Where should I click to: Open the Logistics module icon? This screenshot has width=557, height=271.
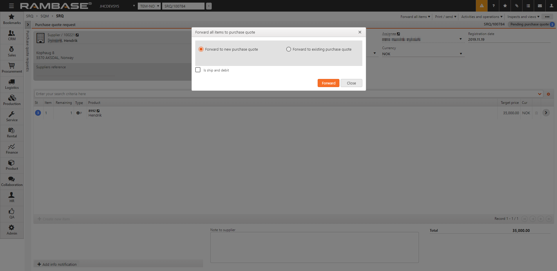pyautogui.click(x=12, y=84)
